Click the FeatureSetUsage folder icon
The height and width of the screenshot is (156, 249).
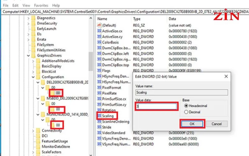click(x=38, y=141)
